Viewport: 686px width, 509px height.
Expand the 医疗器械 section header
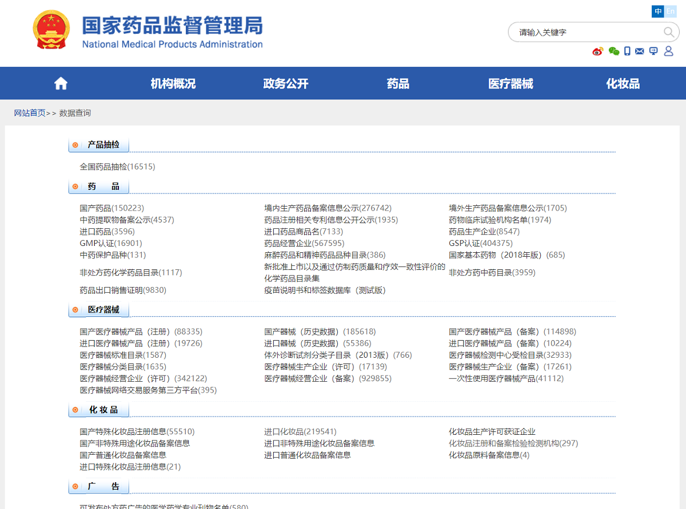point(99,309)
